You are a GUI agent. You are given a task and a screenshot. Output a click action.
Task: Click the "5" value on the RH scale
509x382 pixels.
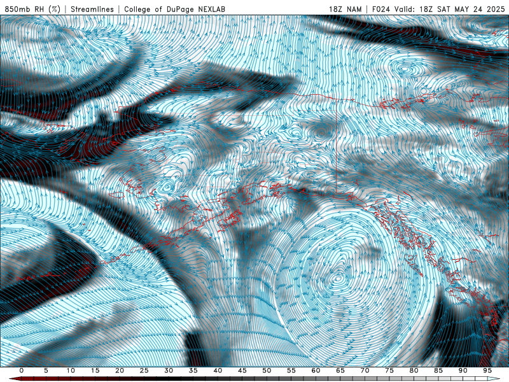click(46, 371)
